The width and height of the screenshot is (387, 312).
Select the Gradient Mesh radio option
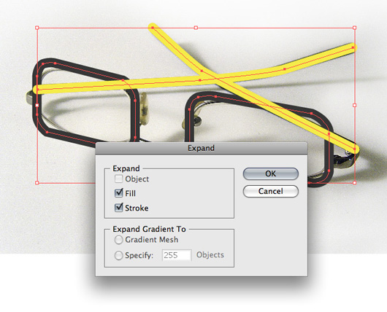118,240
